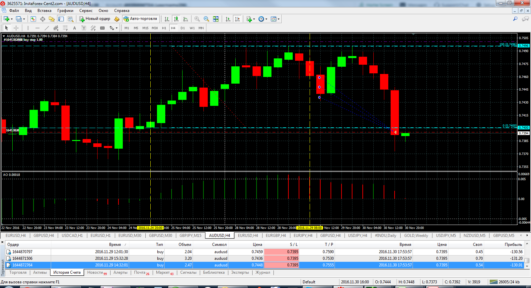The height and width of the screenshot is (288, 531).
Task: Toggle chart auto scroll
Action: [228, 19]
